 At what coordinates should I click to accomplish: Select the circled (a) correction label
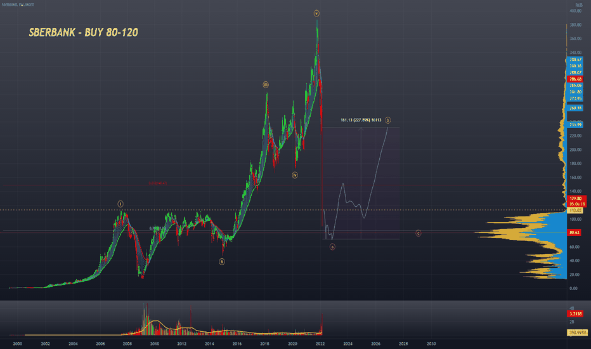point(332,247)
